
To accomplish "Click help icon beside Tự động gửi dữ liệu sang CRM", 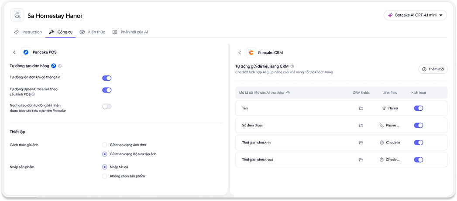I will 292,66.
